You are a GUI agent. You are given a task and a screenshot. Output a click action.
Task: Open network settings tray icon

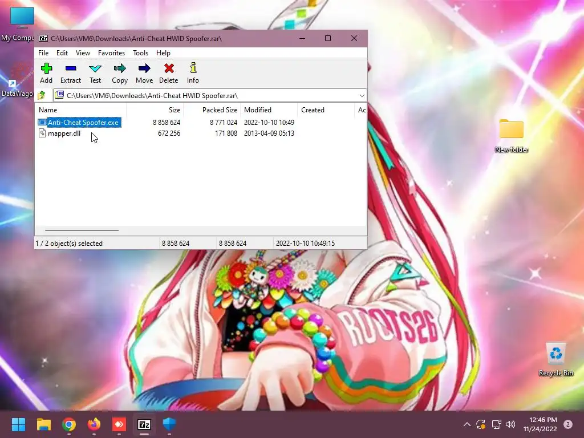point(496,424)
